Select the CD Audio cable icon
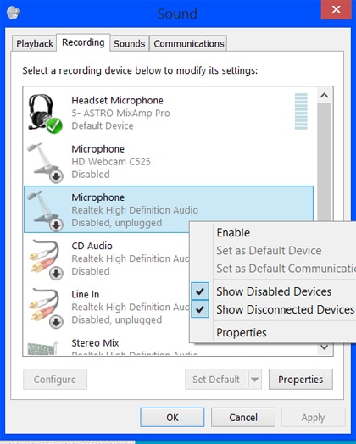 point(45,259)
